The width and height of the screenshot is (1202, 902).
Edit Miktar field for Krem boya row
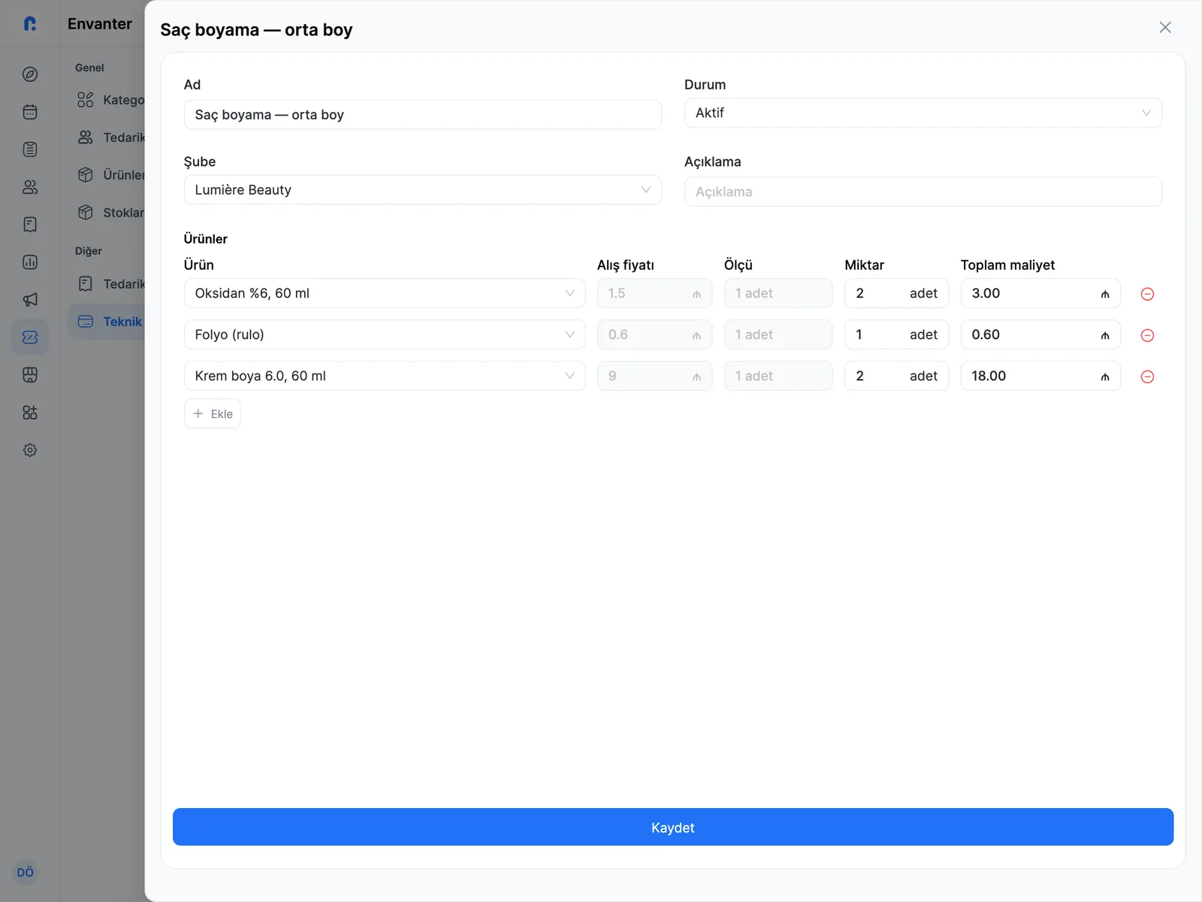(x=896, y=376)
